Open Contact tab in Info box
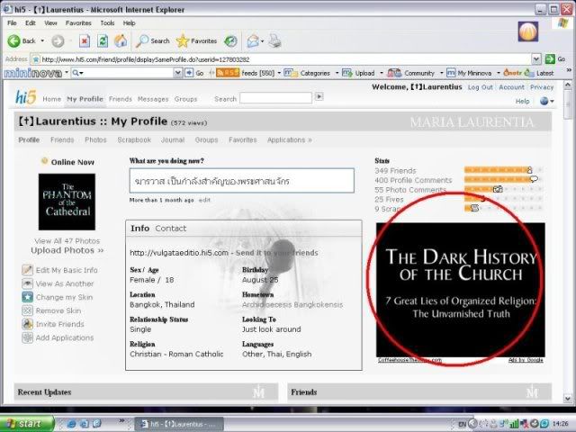This screenshot has height=432, width=576. click(x=170, y=228)
